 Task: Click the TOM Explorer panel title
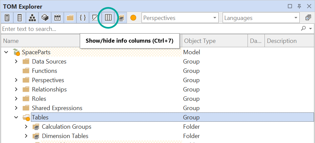tap(23, 6)
